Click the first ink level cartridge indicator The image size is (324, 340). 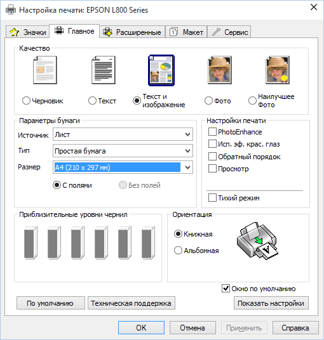click(30, 242)
